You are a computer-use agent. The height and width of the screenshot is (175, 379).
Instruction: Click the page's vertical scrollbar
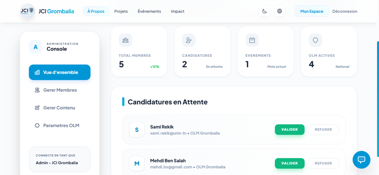378,99
